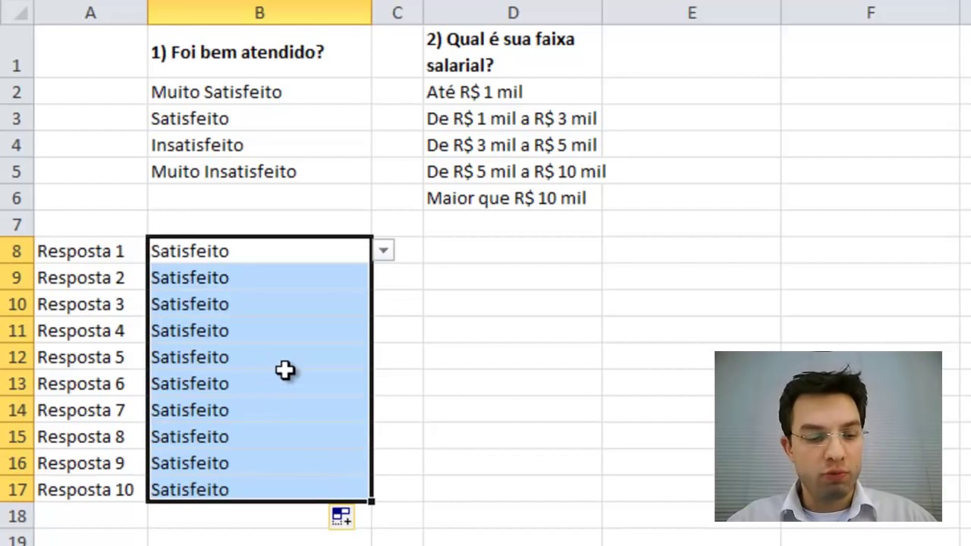The width and height of the screenshot is (971, 546).
Task: Select row 7 header
Action: (x=17, y=224)
